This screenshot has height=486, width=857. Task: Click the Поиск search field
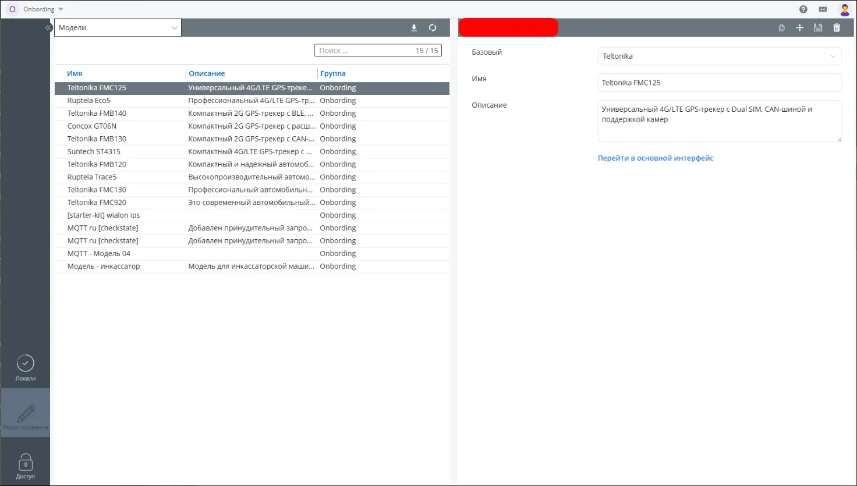(x=364, y=51)
